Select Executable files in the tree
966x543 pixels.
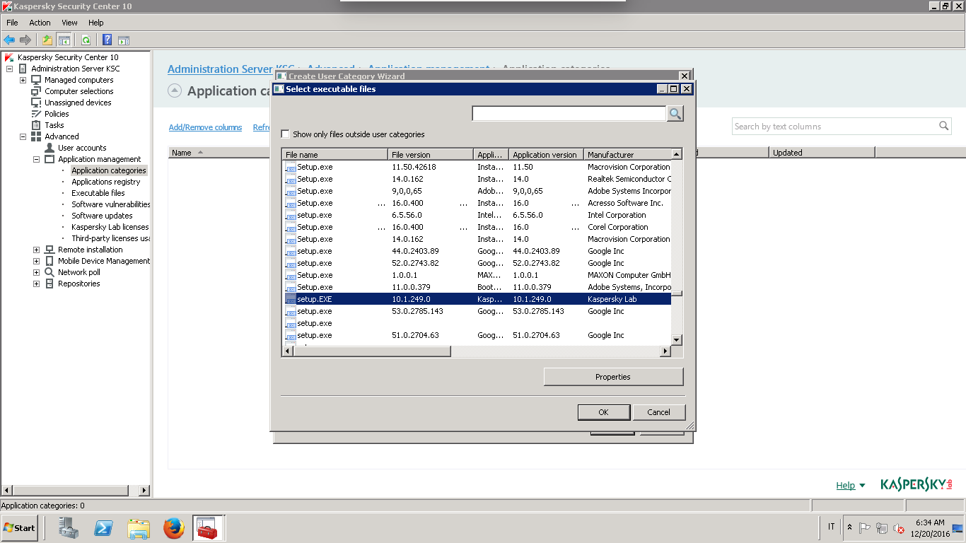point(98,193)
